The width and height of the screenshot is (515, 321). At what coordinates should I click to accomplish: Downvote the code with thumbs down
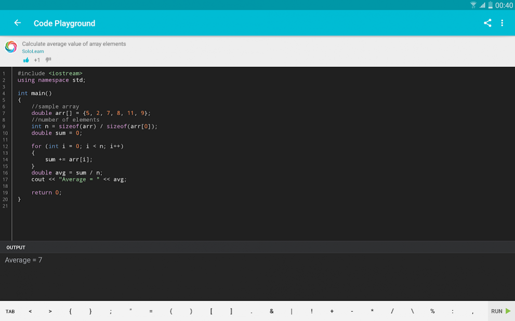48,60
